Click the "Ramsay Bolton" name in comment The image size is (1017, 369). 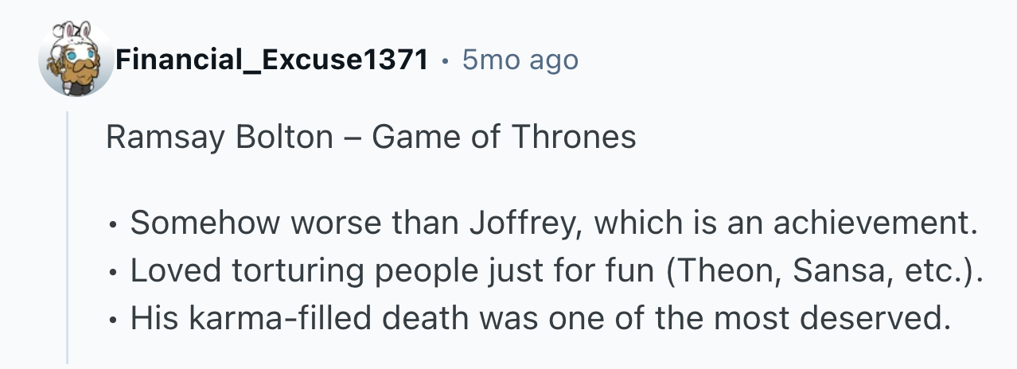tap(219, 138)
